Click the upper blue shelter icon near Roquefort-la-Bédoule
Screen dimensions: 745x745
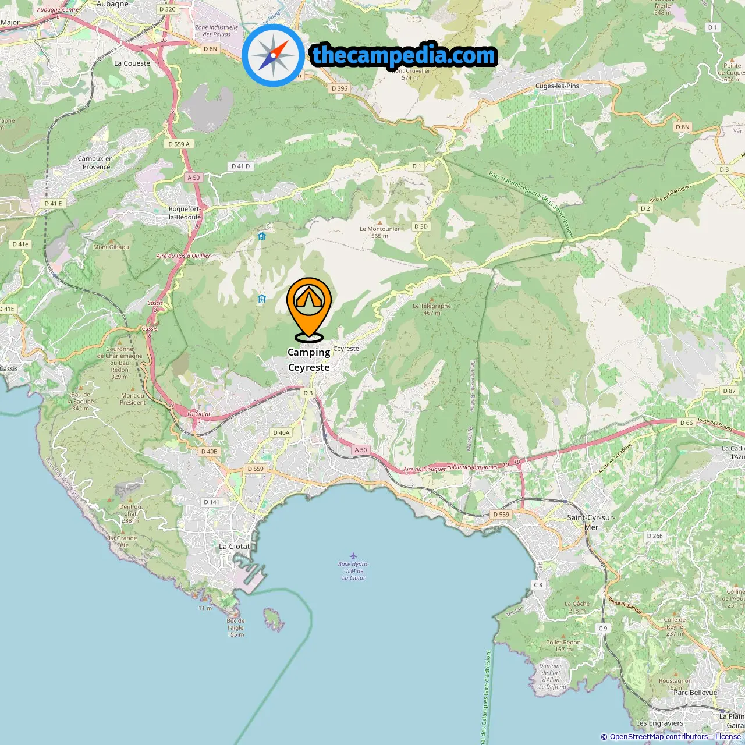click(x=262, y=236)
